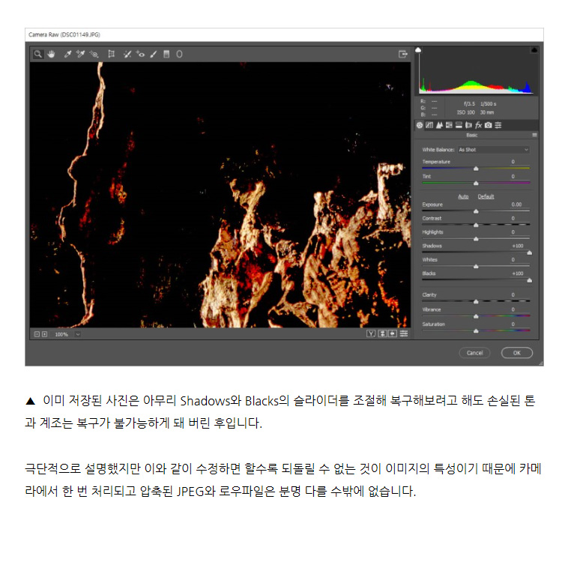
Task: Open the Presets panel tab
Action: pos(498,125)
